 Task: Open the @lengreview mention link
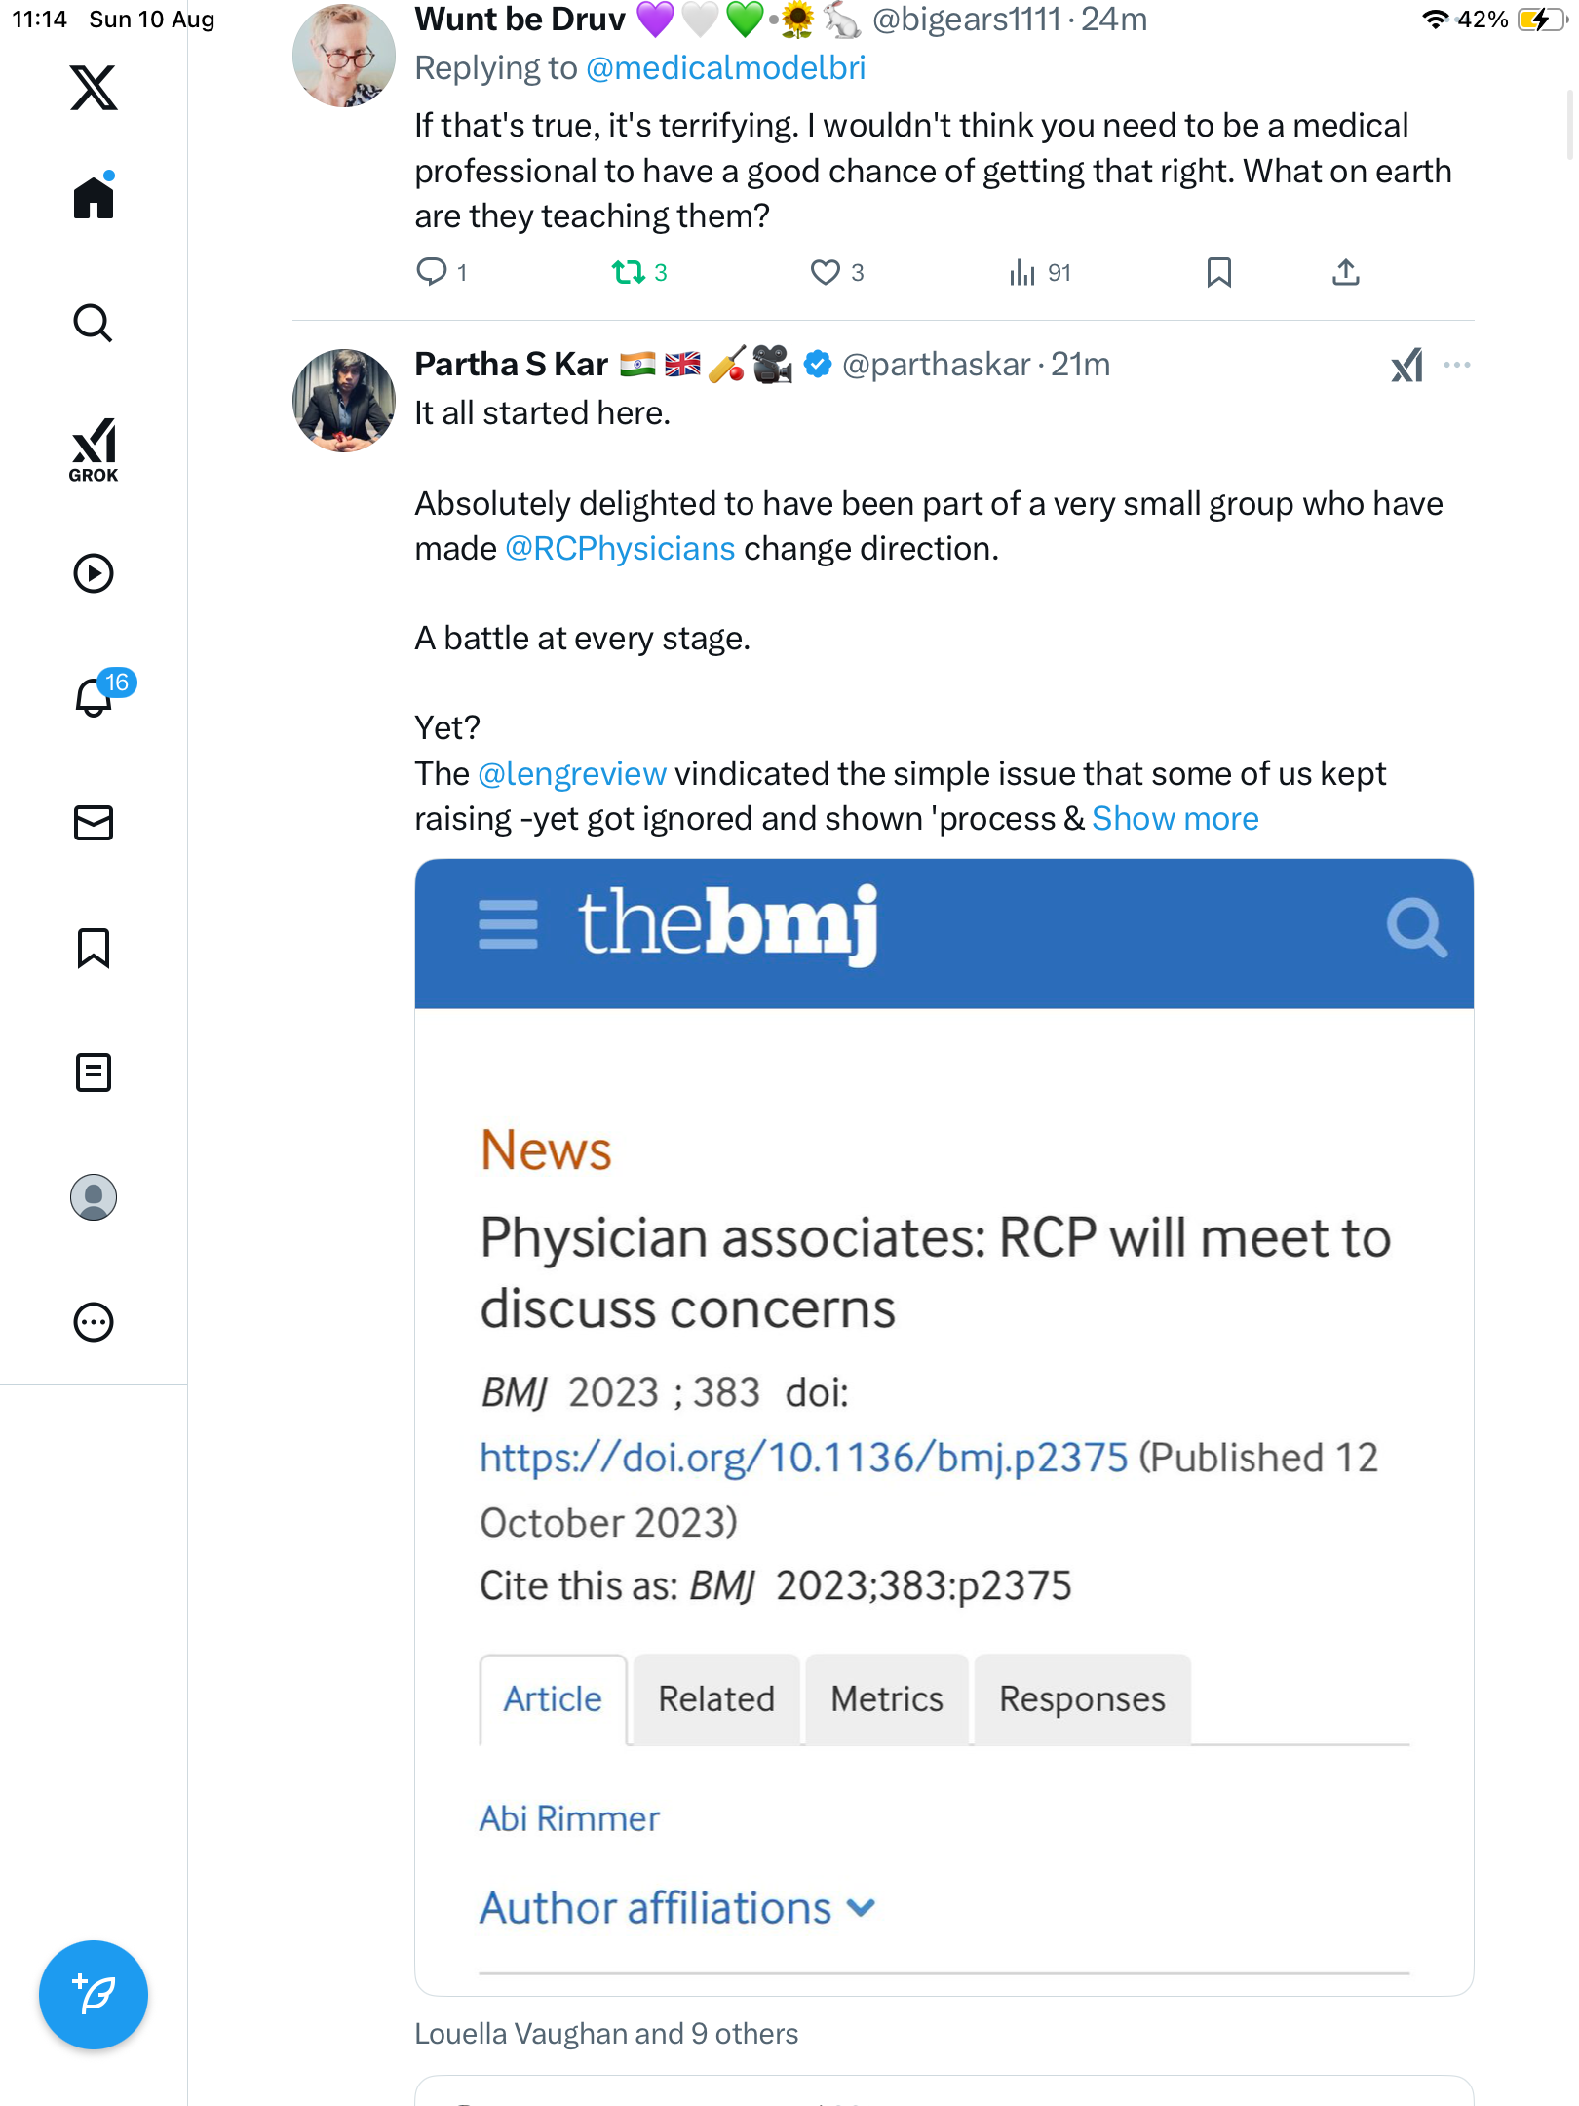[x=572, y=774]
